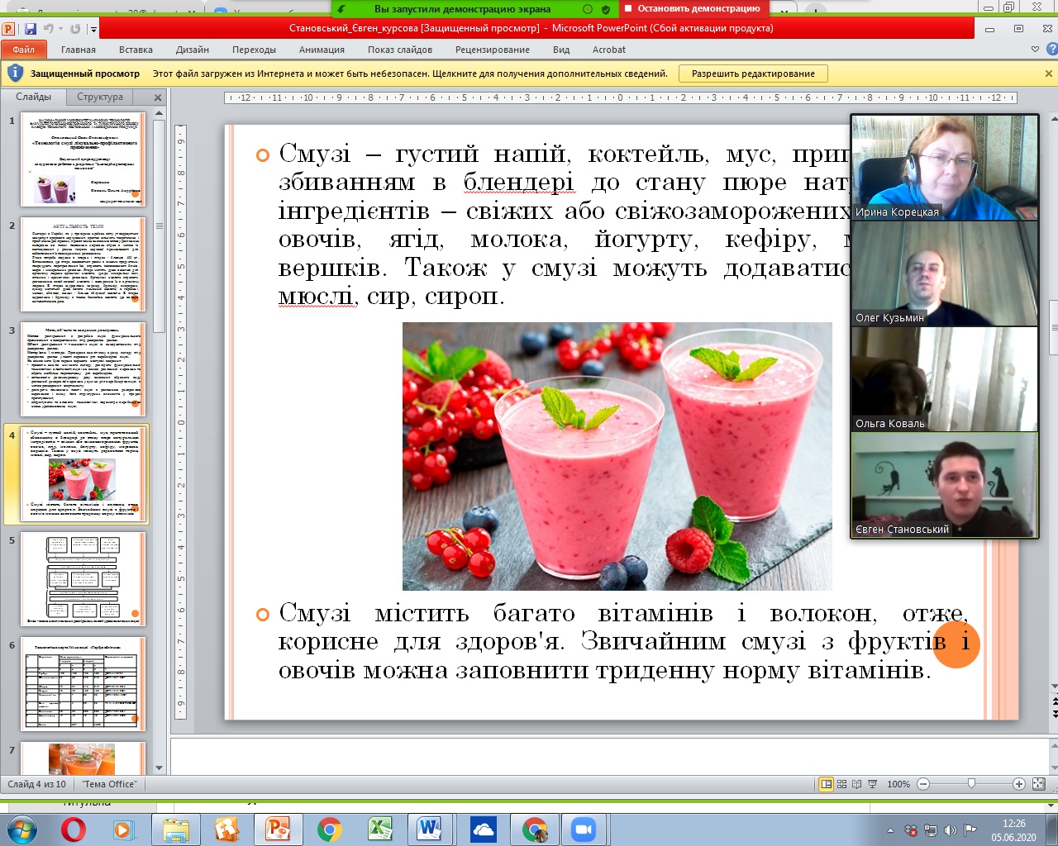The height and width of the screenshot is (846, 1058).
Task: Close the slides thumbnail pane
Action: click(x=158, y=97)
